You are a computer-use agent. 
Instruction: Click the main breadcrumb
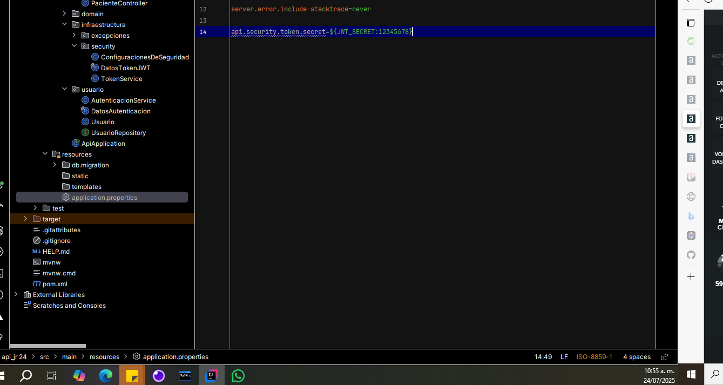point(69,357)
